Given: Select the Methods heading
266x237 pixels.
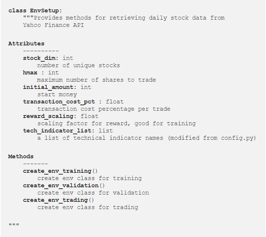Looking at the screenshot, I should (21, 156).
